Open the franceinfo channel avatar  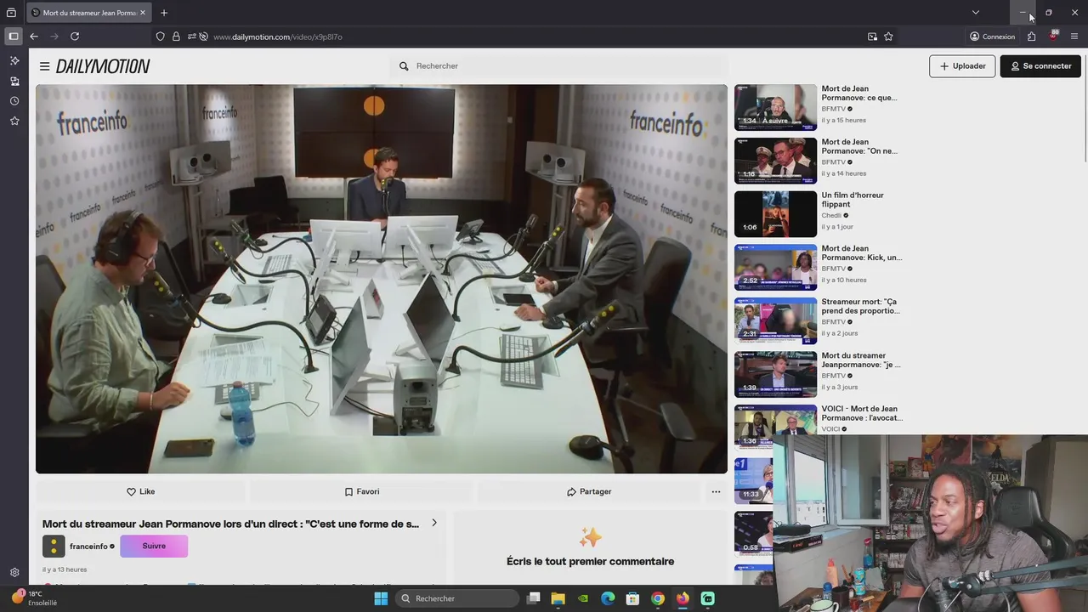[54, 546]
